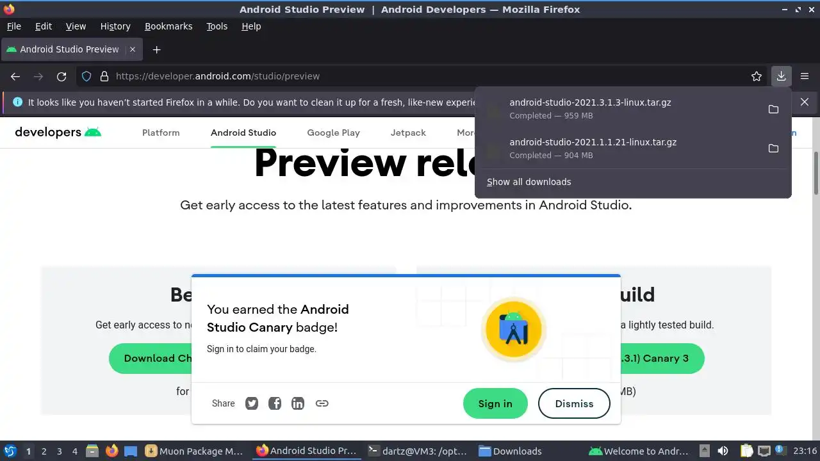Share badge on LinkedIn
This screenshot has width=820, height=461.
pyautogui.click(x=298, y=403)
